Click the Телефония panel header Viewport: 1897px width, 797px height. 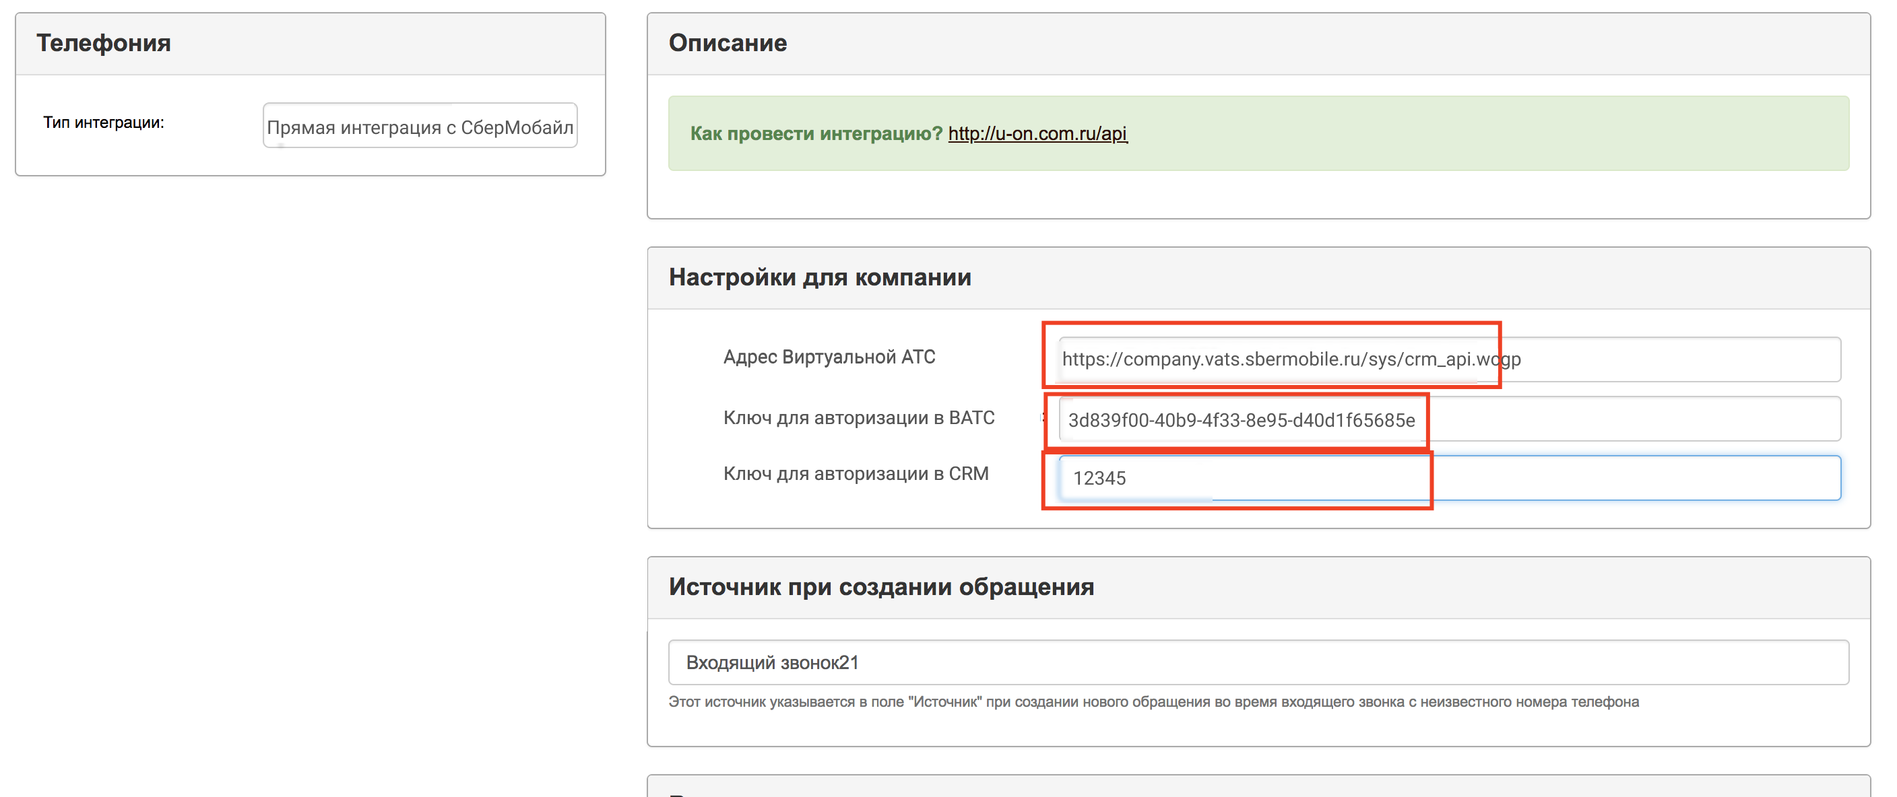point(104,44)
